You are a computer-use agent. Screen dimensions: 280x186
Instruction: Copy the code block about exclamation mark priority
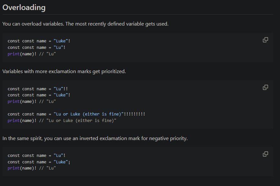[x=265, y=87]
